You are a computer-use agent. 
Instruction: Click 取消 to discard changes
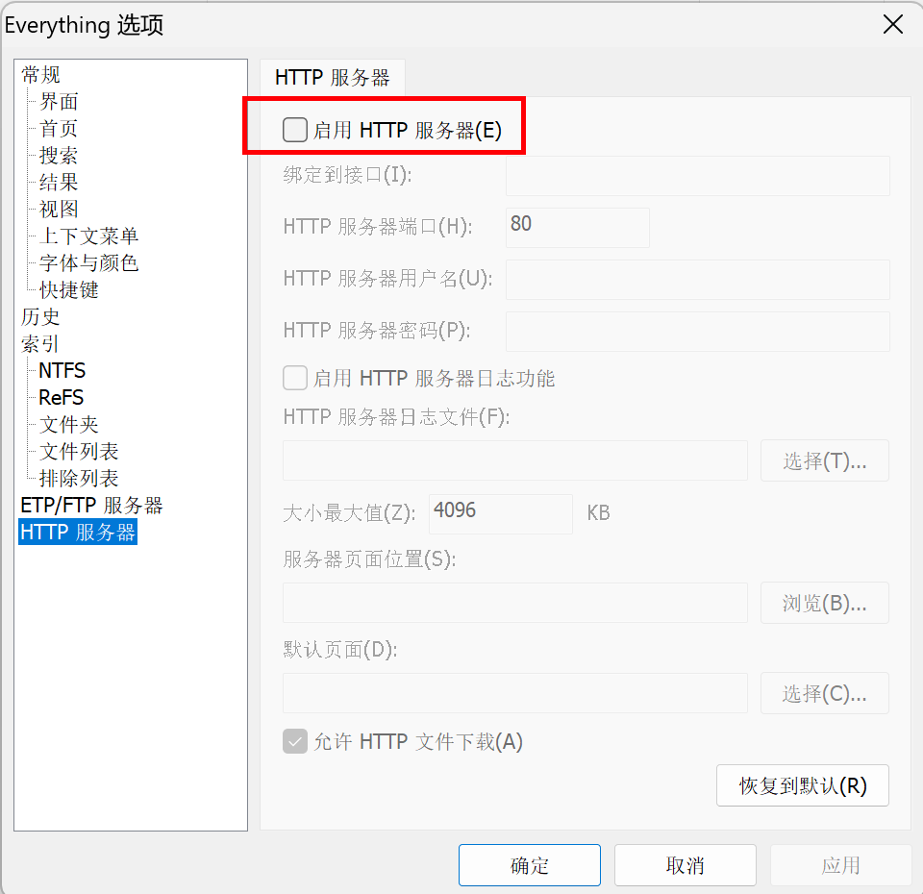click(685, 865)
